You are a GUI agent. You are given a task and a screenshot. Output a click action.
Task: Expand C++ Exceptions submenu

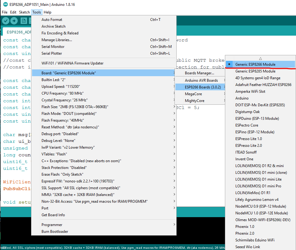(104, 161)
